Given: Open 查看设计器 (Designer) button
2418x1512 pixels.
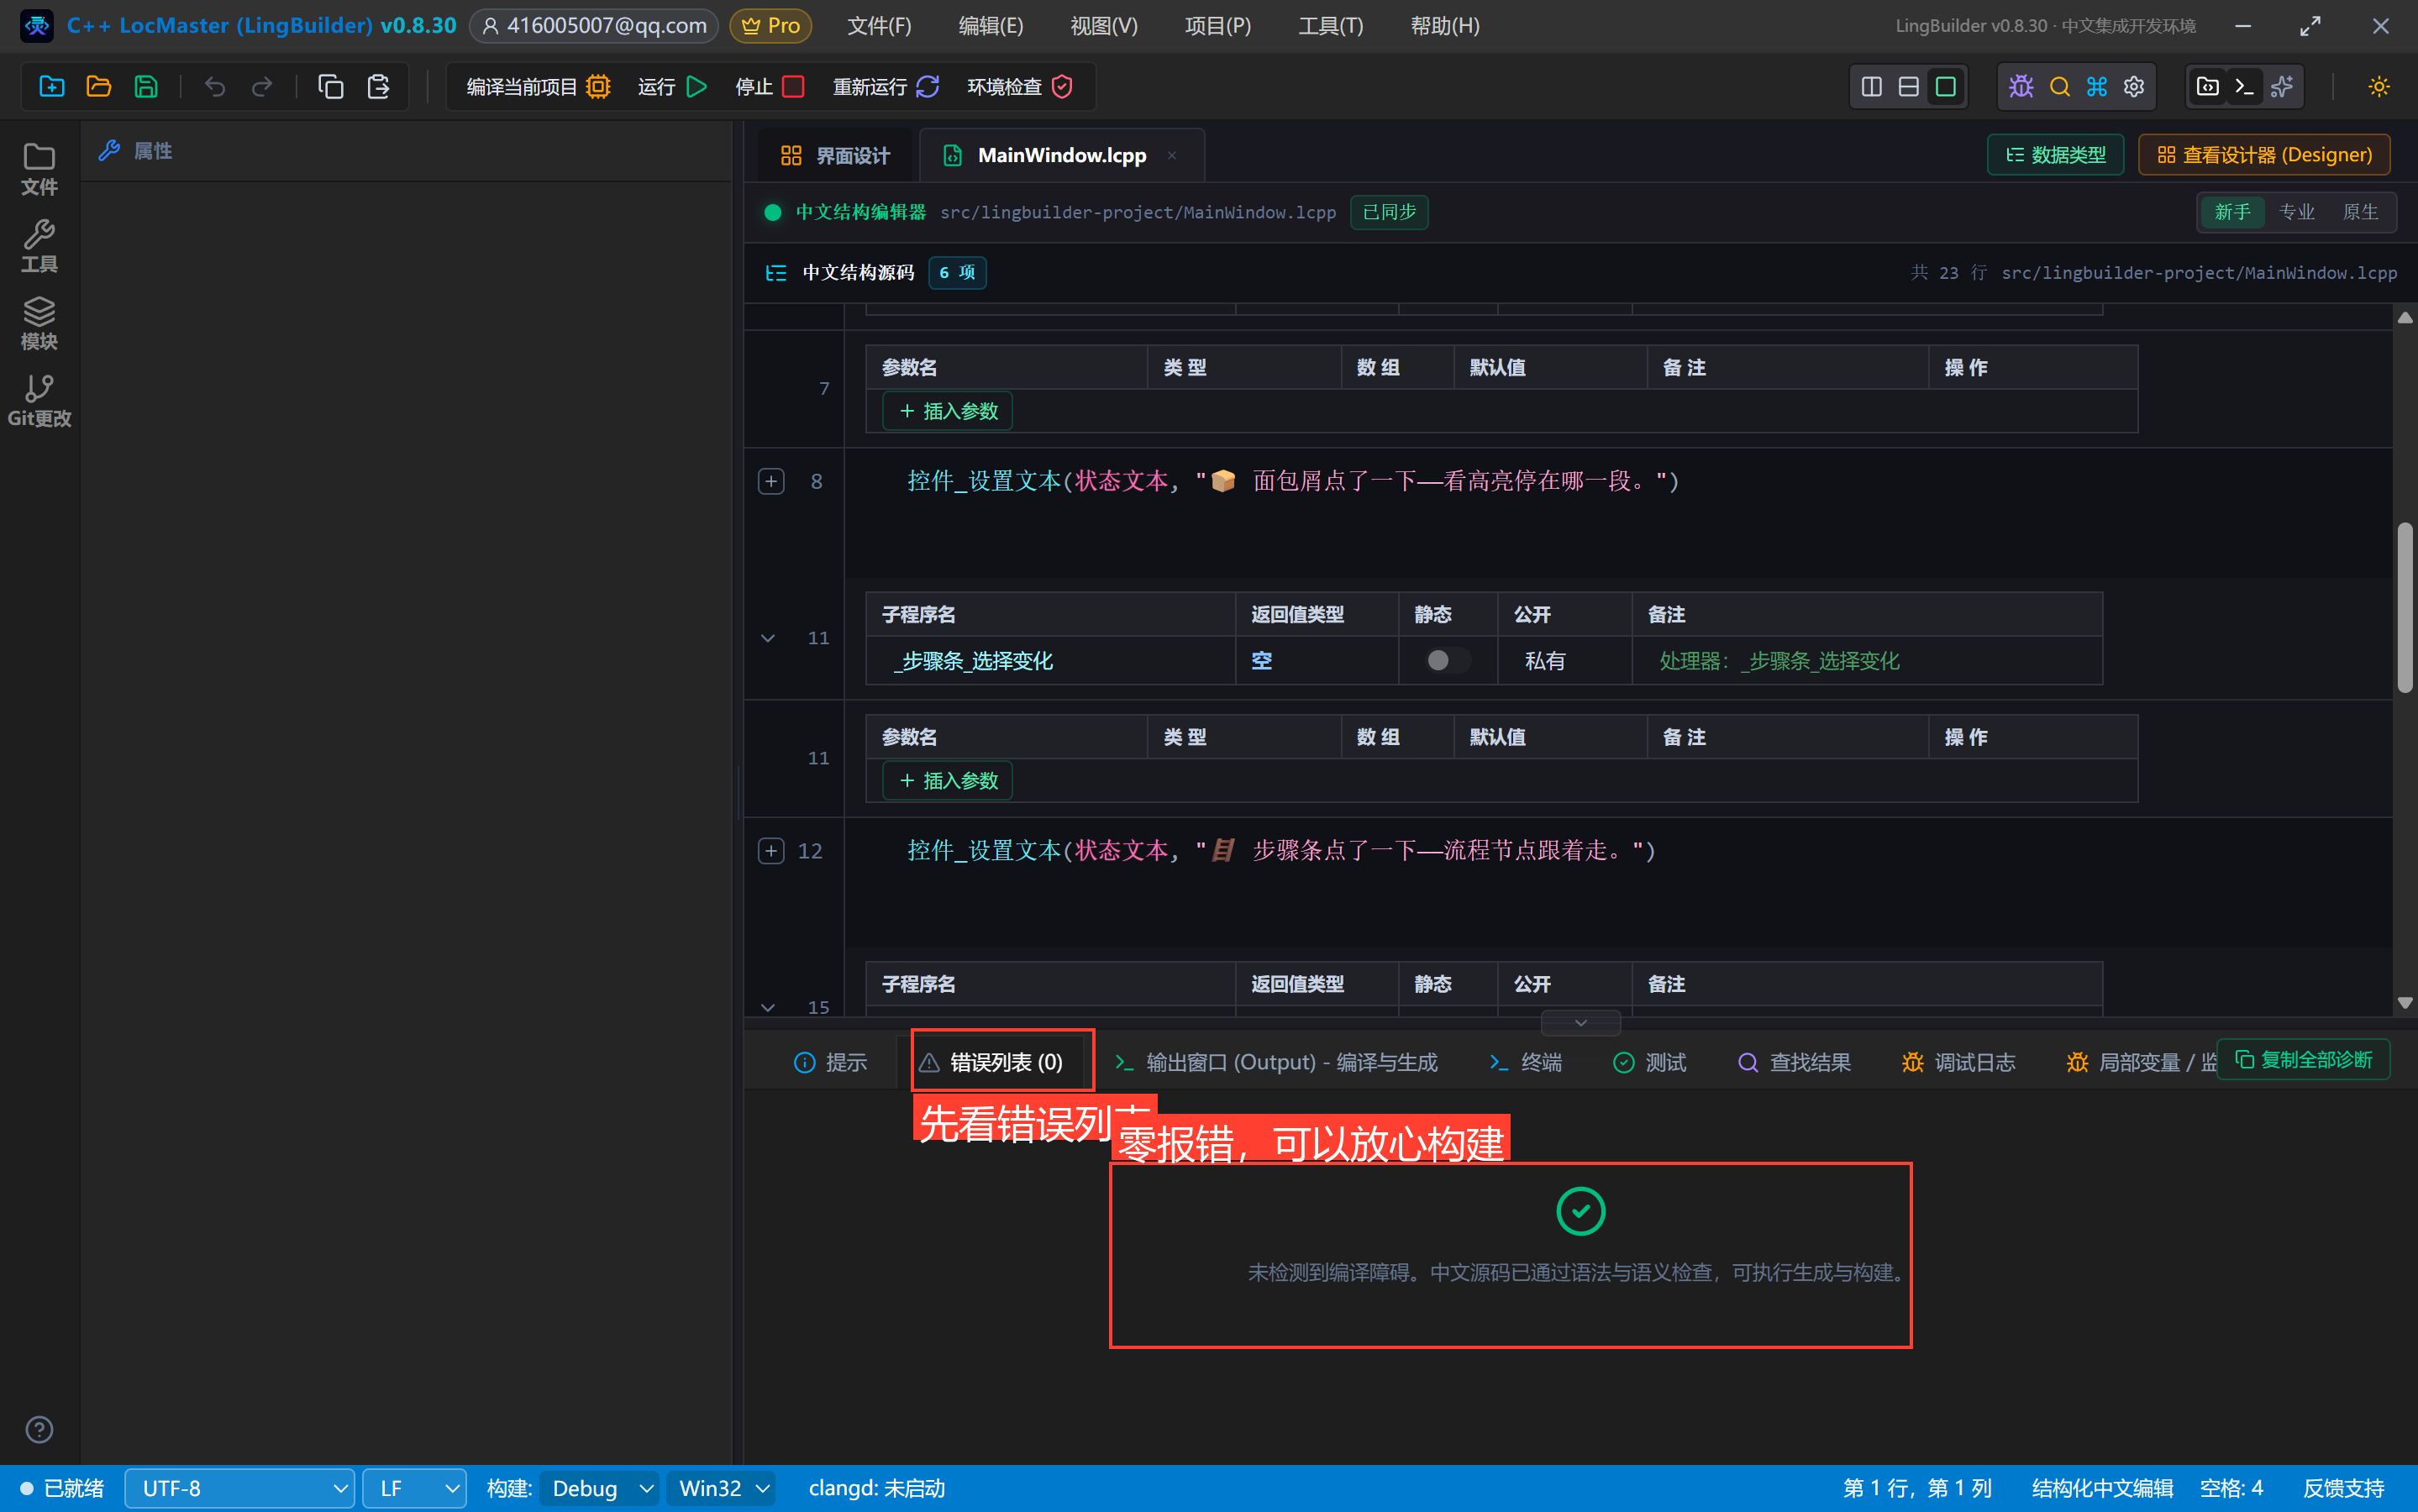Looking at the screenshot, I should 2264,155.
